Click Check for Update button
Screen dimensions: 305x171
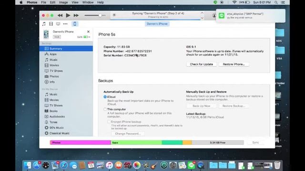tap(201, 64)
